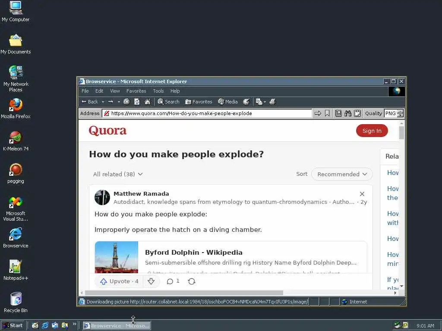Open the Mail dropdown arrow

(x=265, y=102)
